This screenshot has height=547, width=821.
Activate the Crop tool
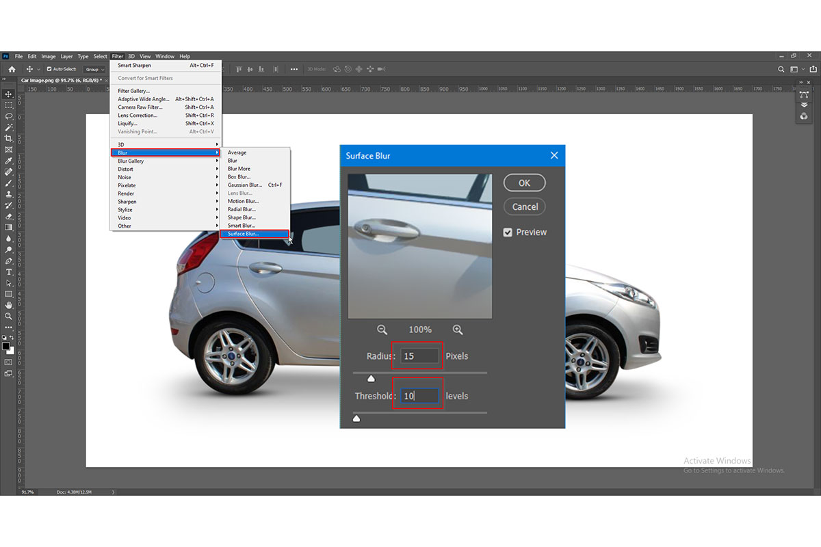click(x=8, y=138)
